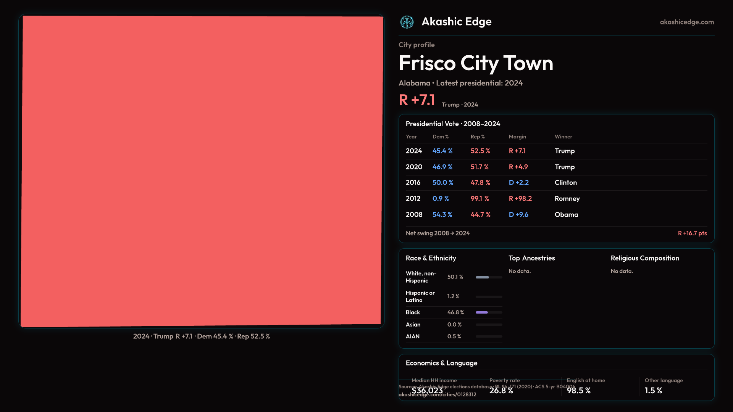Viewport: 733px width, 412px height.
Task: Click the 2016 Clinton winner cell
Action: [565, 183]
